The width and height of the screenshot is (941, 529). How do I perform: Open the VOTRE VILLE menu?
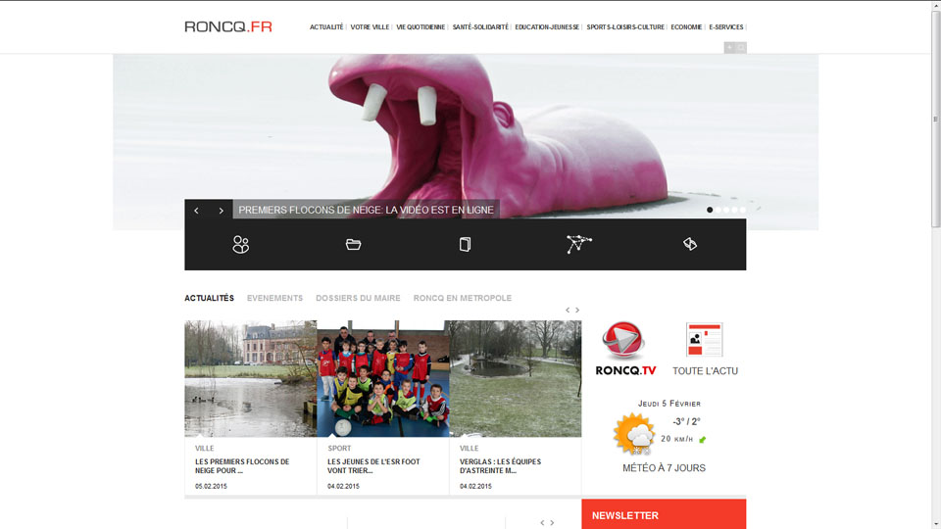(x=370, y=27)
